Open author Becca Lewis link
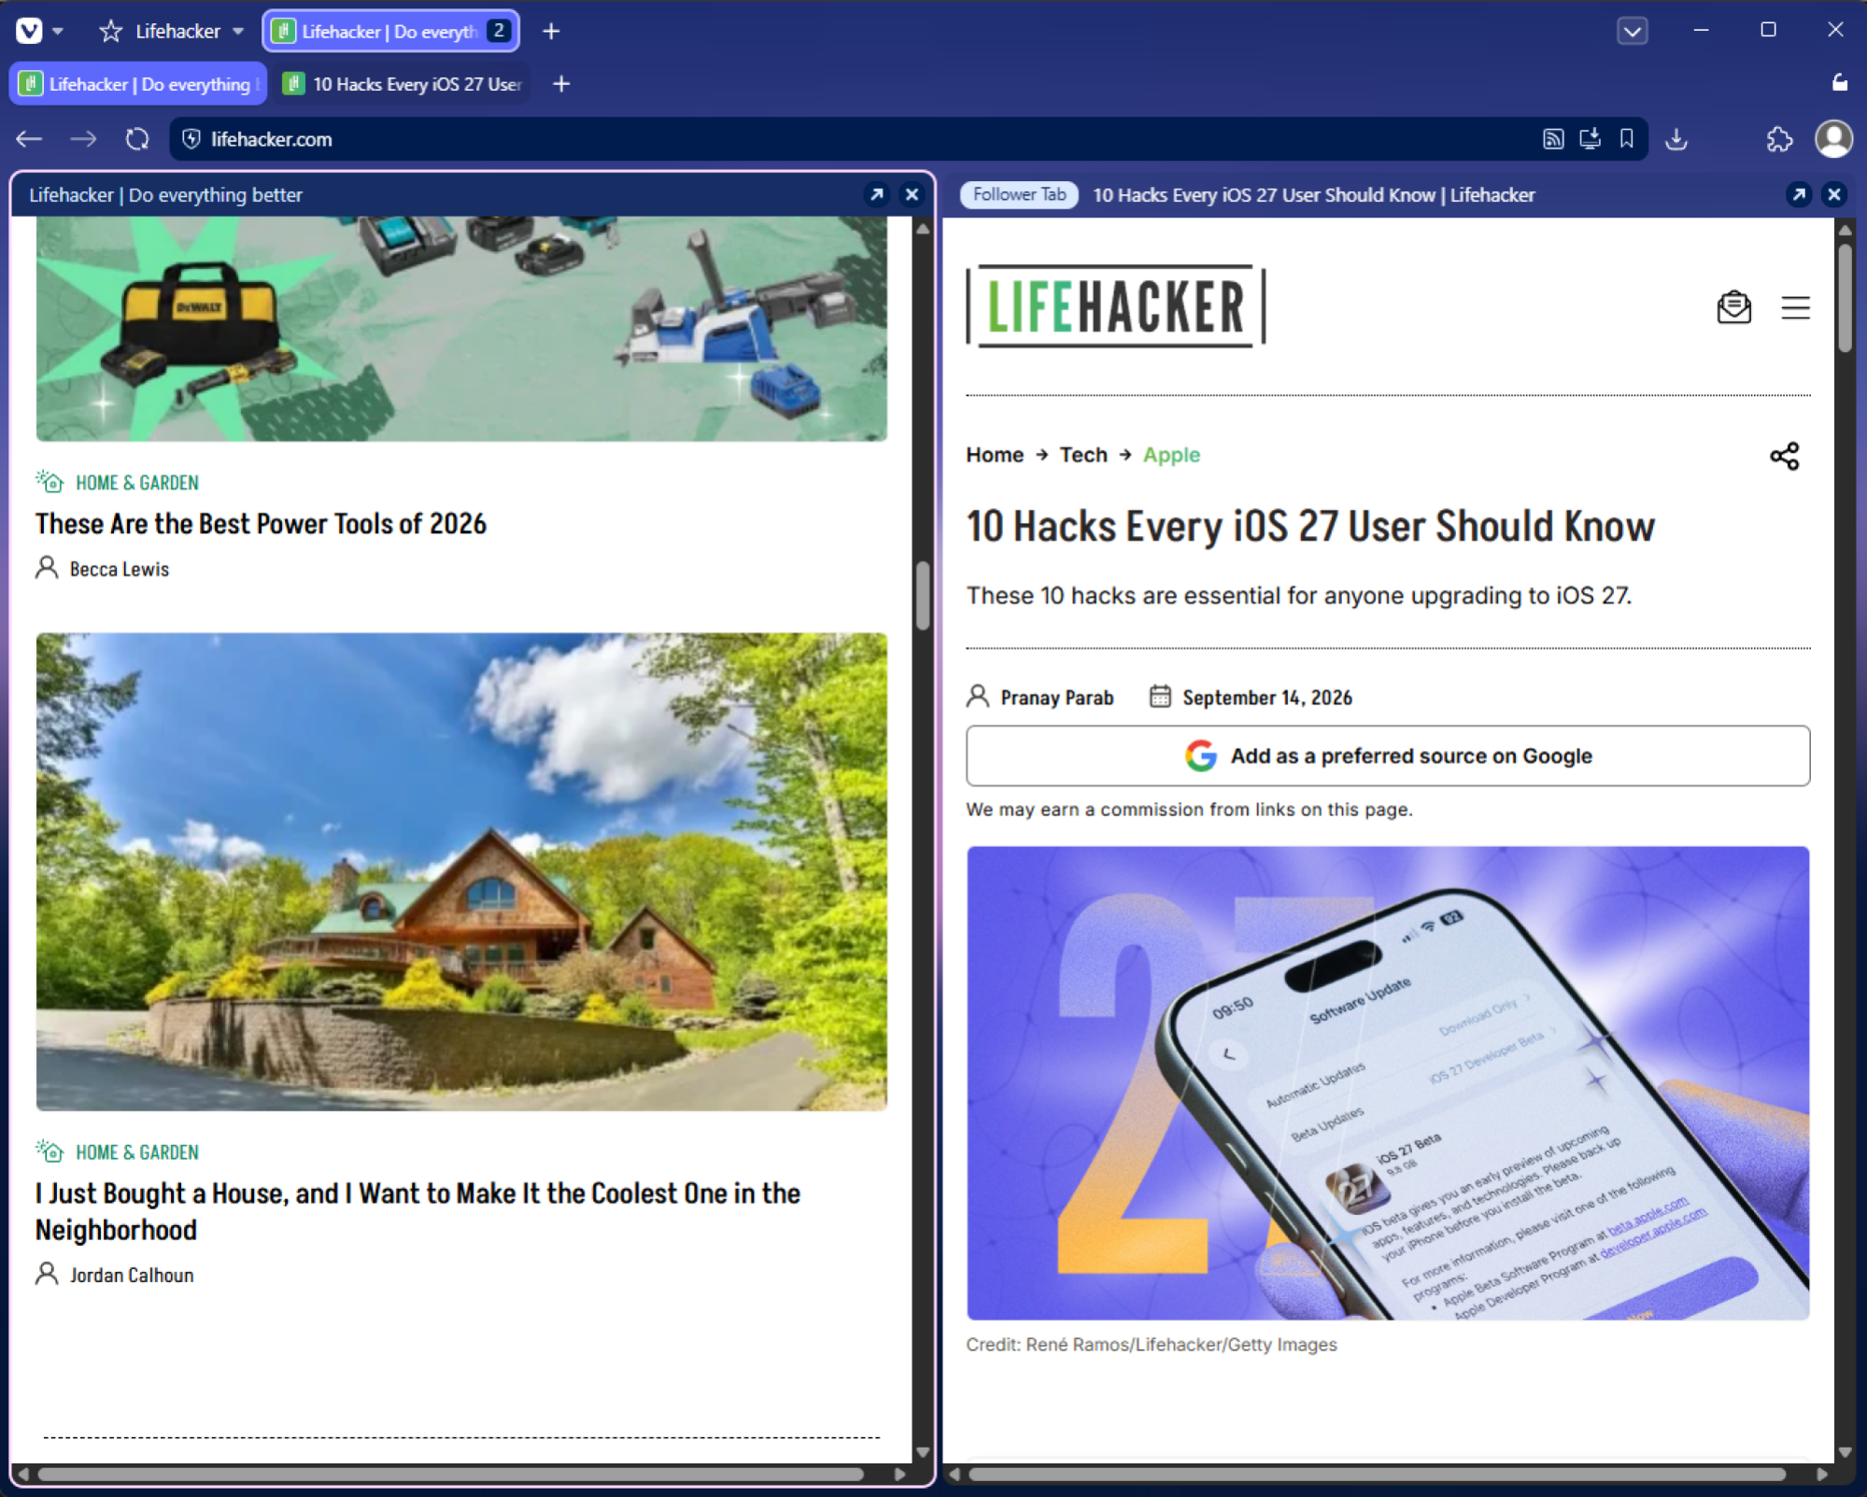This screenshot has width=1867, height=1497. pos(120,569)
